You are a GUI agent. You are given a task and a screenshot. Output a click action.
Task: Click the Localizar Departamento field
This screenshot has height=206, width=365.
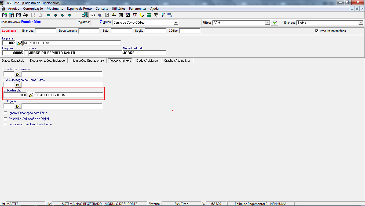click(89, 31)
